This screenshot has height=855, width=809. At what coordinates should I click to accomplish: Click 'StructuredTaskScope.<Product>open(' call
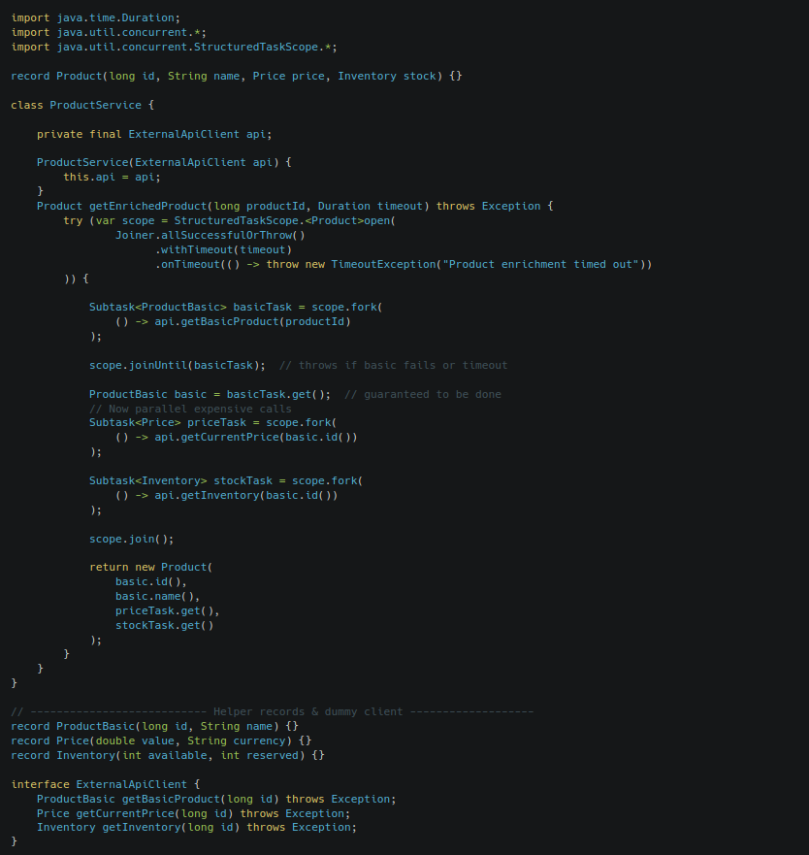click(x=284, y=221)
